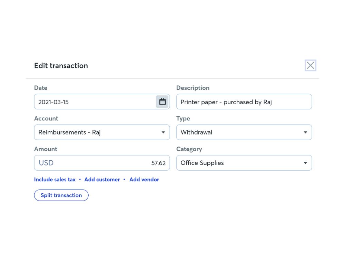Click into the Date text field showing 2021-03-15
This screenshot has height=258, width=345.
coord(95,101)
